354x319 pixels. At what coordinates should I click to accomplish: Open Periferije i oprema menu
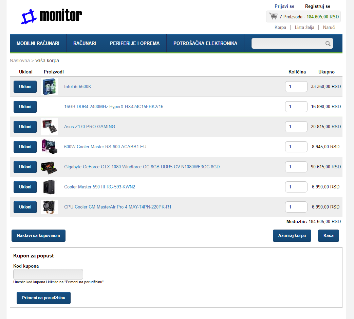(135, 43)
